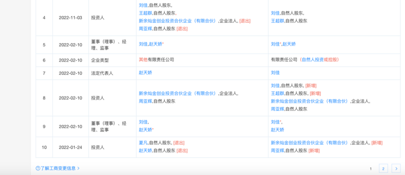Open newly added 刘佳 in row 8
Image resolution: width=405 pixels, height=175 pixels.
(275, 85)
